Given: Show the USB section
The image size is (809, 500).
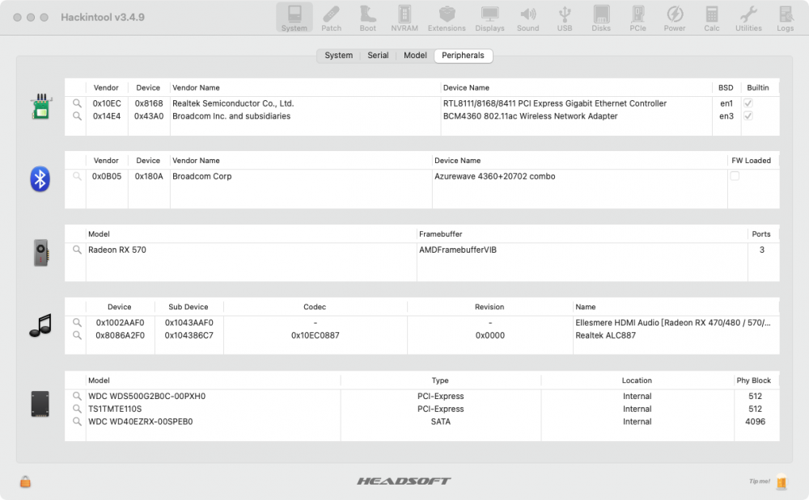Looking at the screenshot, I should [x=565, y=19].
